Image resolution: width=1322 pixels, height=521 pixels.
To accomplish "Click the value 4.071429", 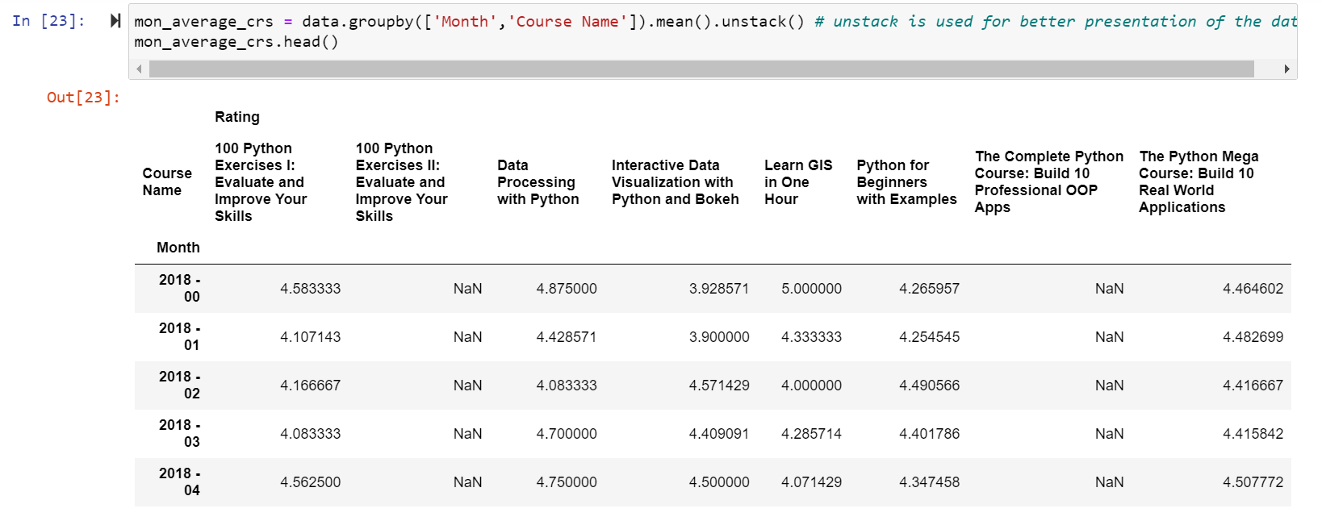I will pyautogui.click(x=811, y=482).
